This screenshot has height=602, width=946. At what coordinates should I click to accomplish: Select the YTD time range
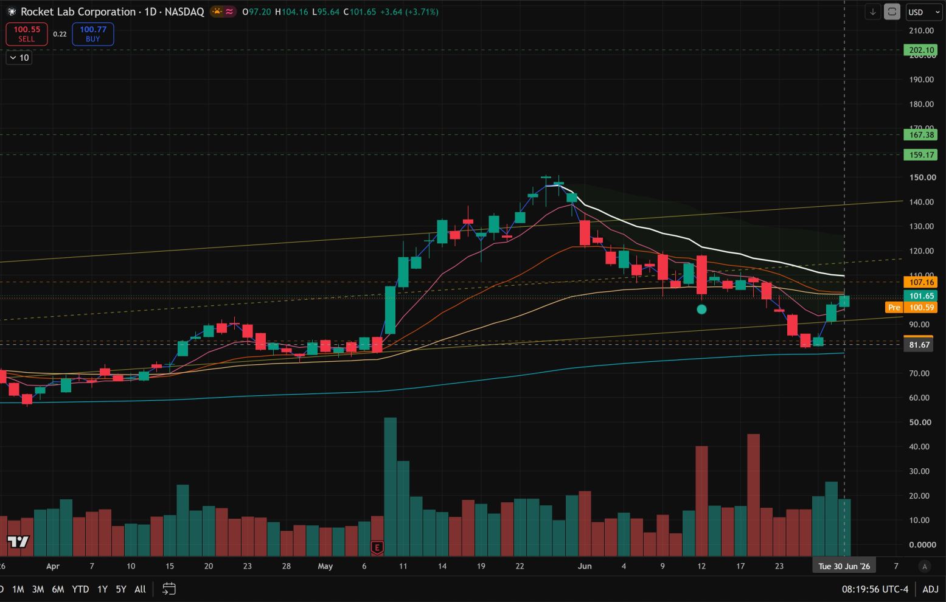[80, 589]
